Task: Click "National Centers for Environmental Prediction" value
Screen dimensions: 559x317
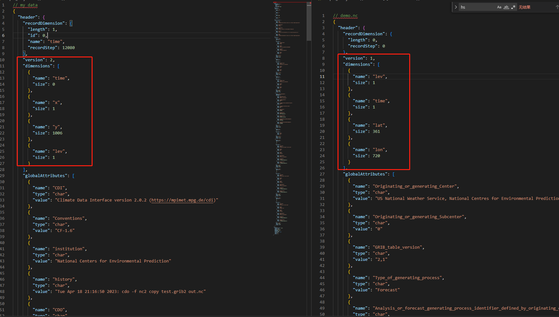Action: 113,261
